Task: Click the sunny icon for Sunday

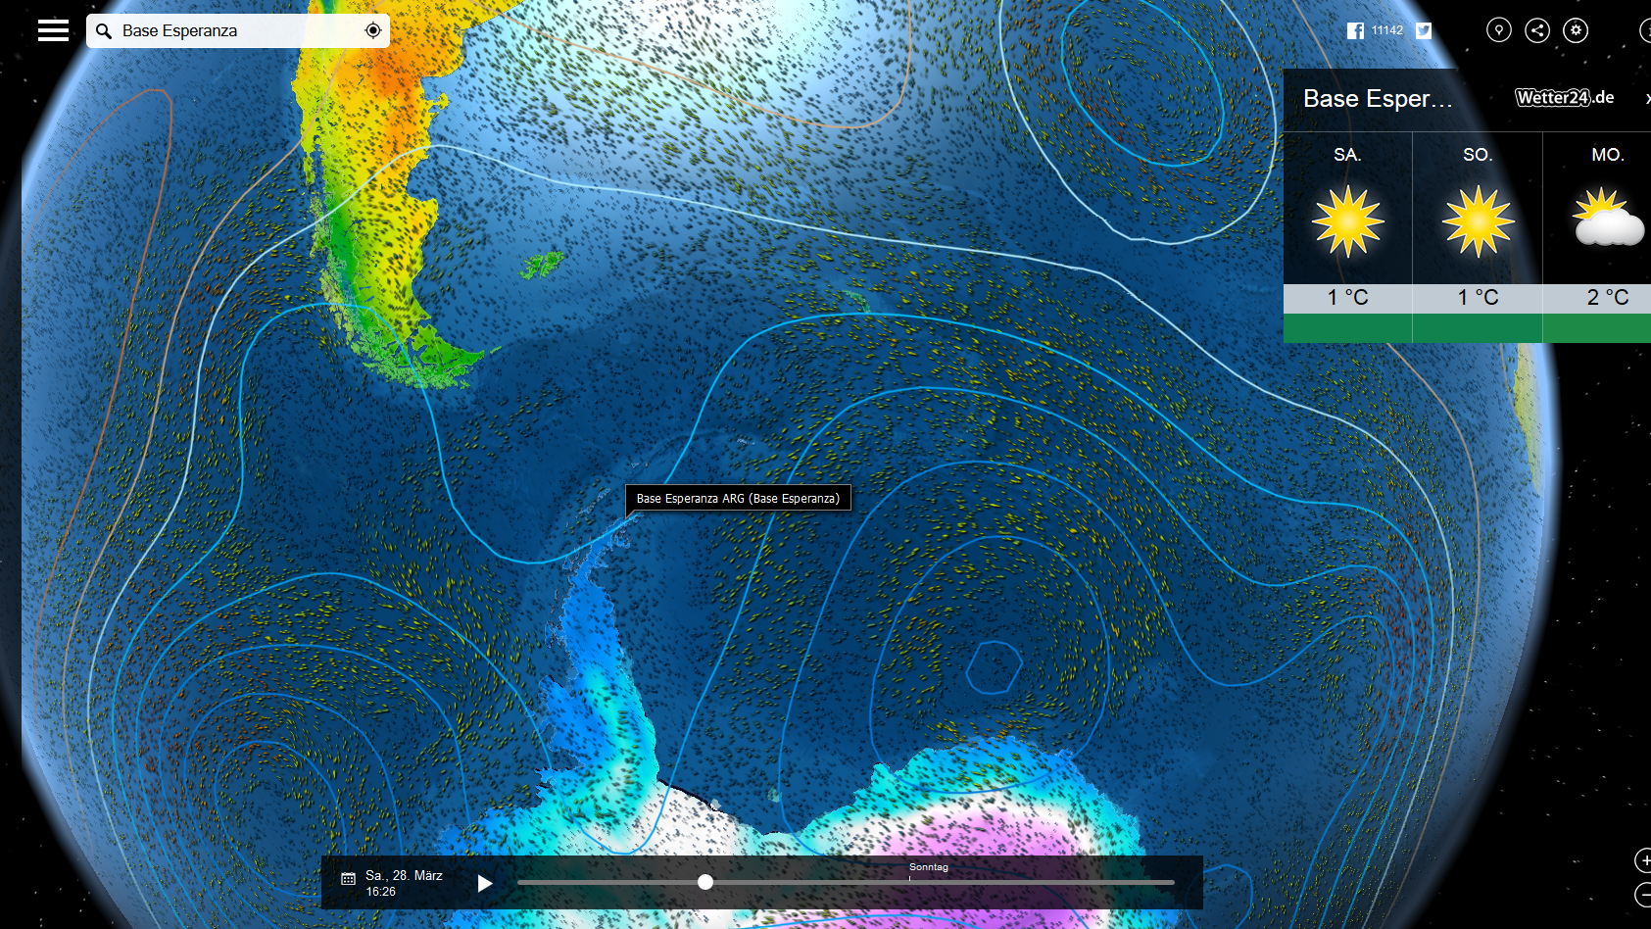Action: [x=1479, y=221]
